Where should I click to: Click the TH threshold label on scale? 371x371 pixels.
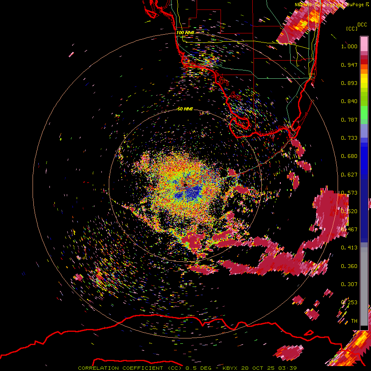354,321
